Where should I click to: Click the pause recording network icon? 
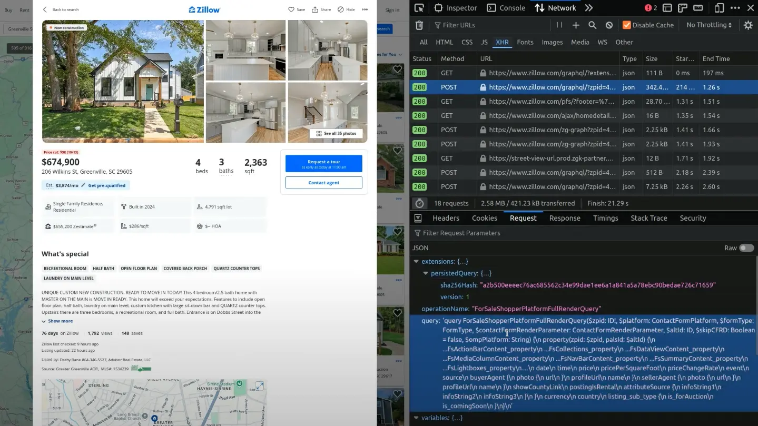pyautogui.click(x=559, y=25)
